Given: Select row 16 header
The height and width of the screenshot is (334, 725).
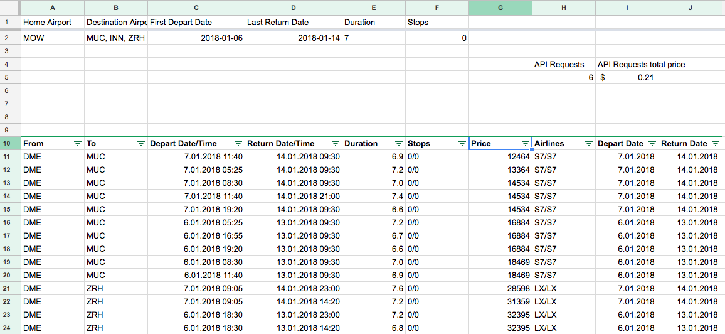Looking at the screenshot, I should (10, 222).
